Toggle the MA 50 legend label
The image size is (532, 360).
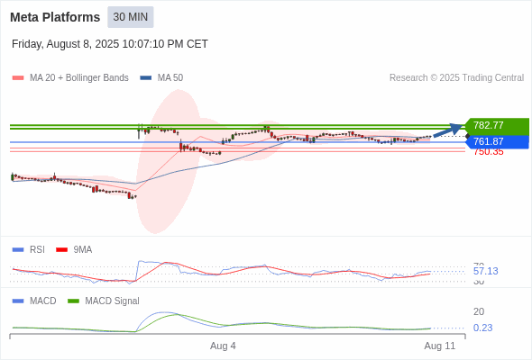(x=170, y=78)
